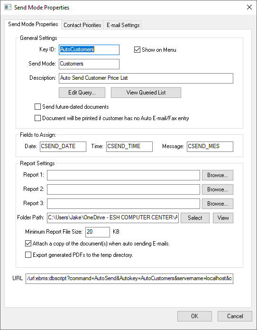The width and height of the screenshot is (257, 330).
Task: Click the Message field CSEND_MES
Action: (210, 146)
